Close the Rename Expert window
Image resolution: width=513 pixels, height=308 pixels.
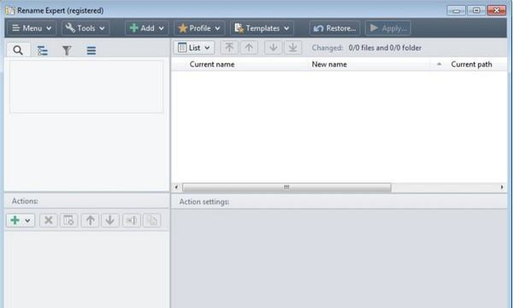point(497,10)
